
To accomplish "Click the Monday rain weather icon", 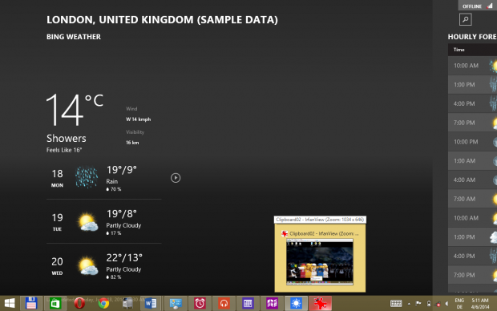I will [87, 177].
